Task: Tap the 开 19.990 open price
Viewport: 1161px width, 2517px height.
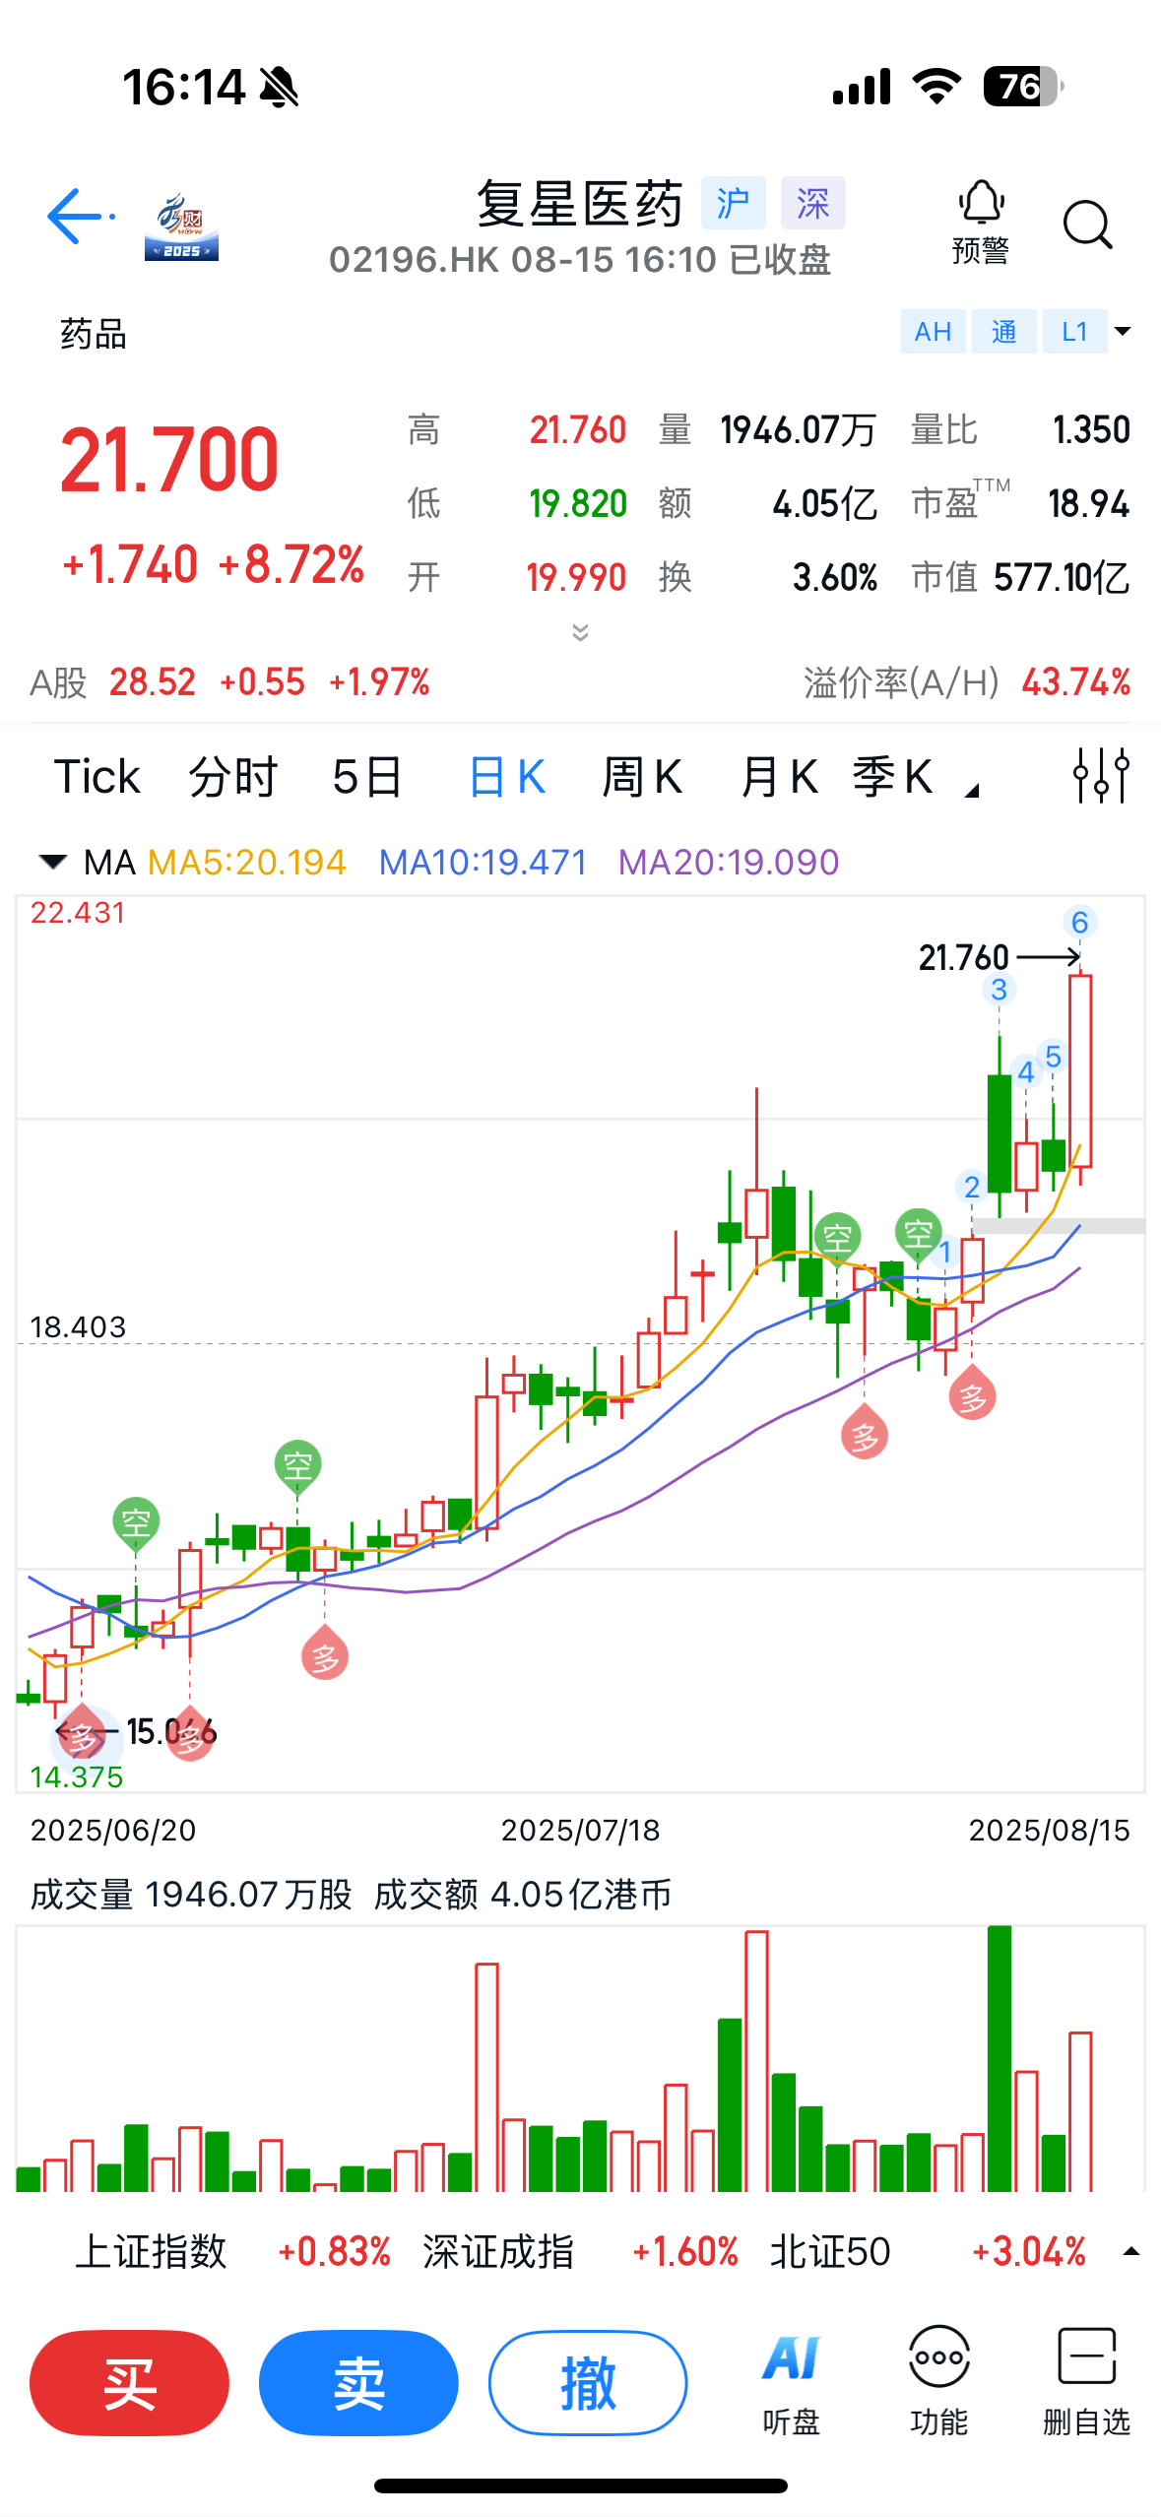Action: point(517,577)
